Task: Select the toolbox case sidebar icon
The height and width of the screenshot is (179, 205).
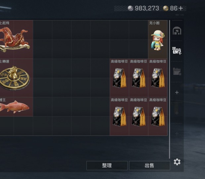Action: (177, 51)
